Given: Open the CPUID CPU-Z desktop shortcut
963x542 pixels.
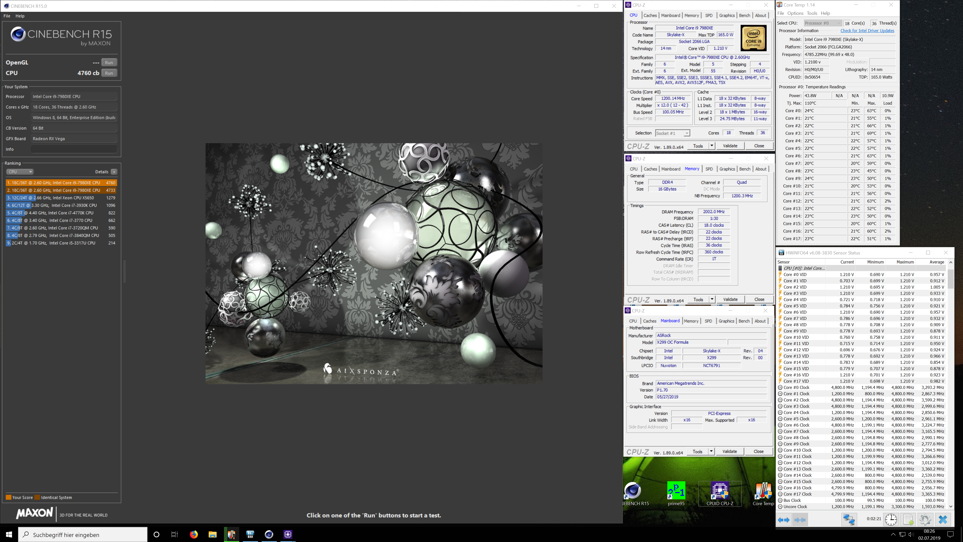Looking at the screenshot, I should tap(720, 494).
